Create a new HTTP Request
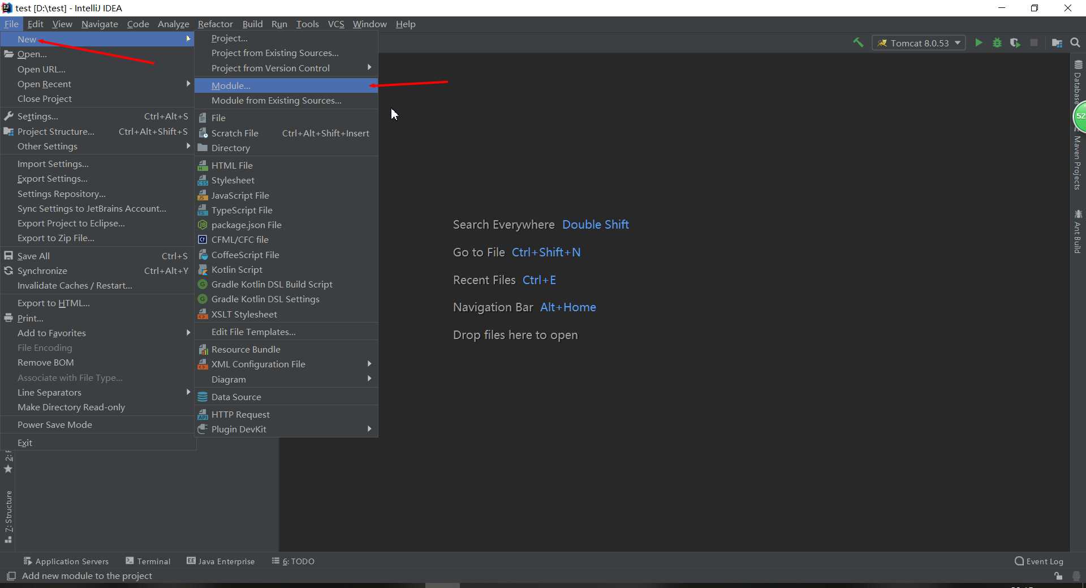 coord(286,414)
